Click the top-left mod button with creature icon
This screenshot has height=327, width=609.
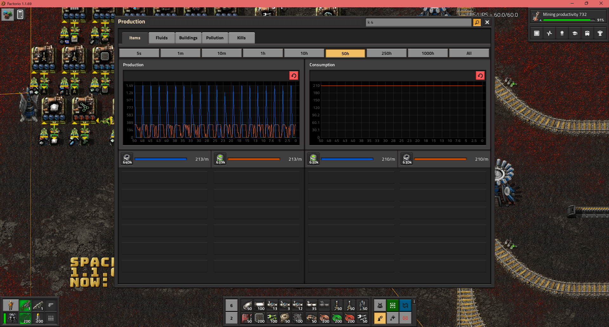[x=8, y=15]
